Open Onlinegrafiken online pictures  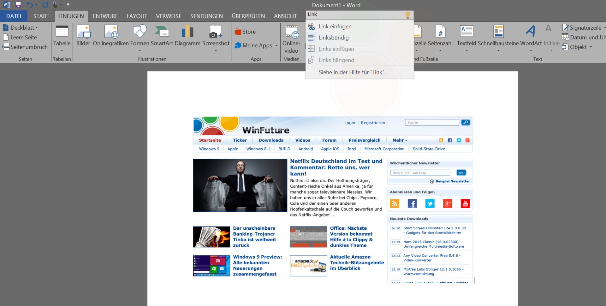111,35
